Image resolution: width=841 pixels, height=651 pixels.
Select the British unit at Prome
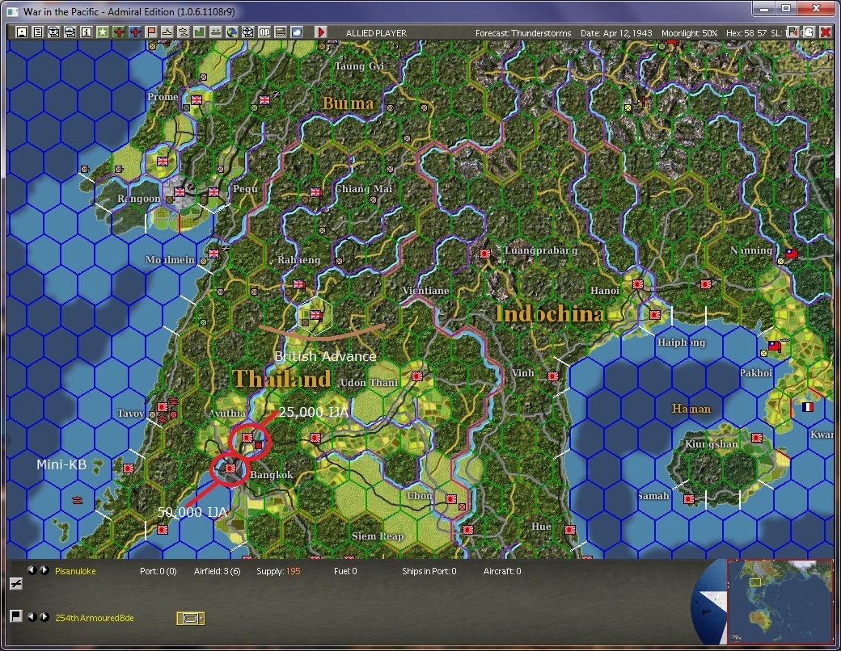[197, 99]
